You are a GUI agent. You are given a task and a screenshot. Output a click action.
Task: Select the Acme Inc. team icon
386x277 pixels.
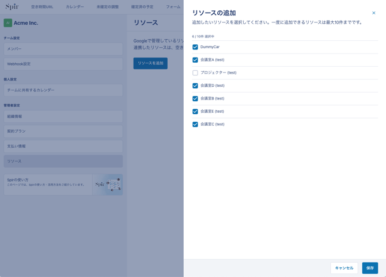[x=8, y=23]
